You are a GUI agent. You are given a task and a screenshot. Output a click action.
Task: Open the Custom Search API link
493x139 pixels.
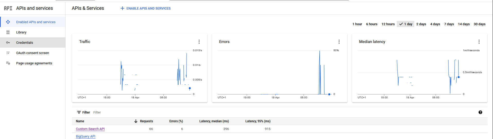[90, 129]
